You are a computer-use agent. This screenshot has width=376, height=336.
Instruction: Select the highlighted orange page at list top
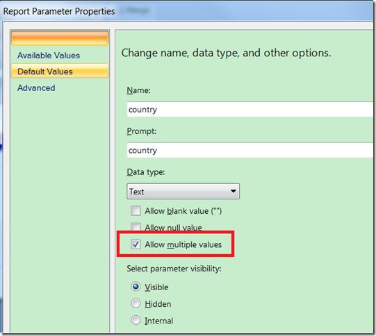click(60, 38)
